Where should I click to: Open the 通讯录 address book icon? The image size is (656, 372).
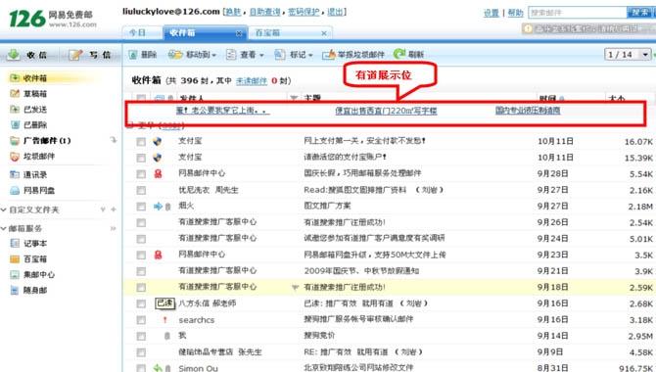15,174
